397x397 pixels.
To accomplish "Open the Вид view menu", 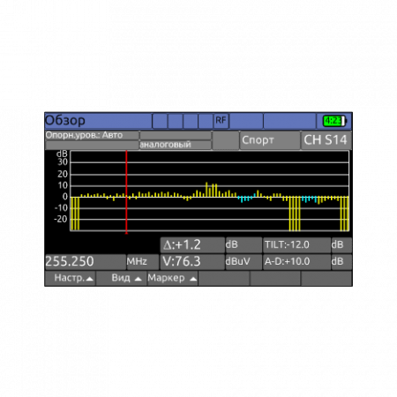I will (122, 278).
